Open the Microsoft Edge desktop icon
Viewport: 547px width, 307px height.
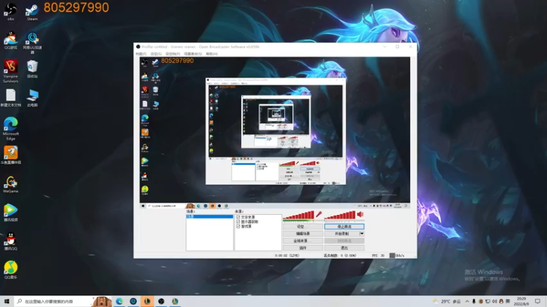coord(11,128)
